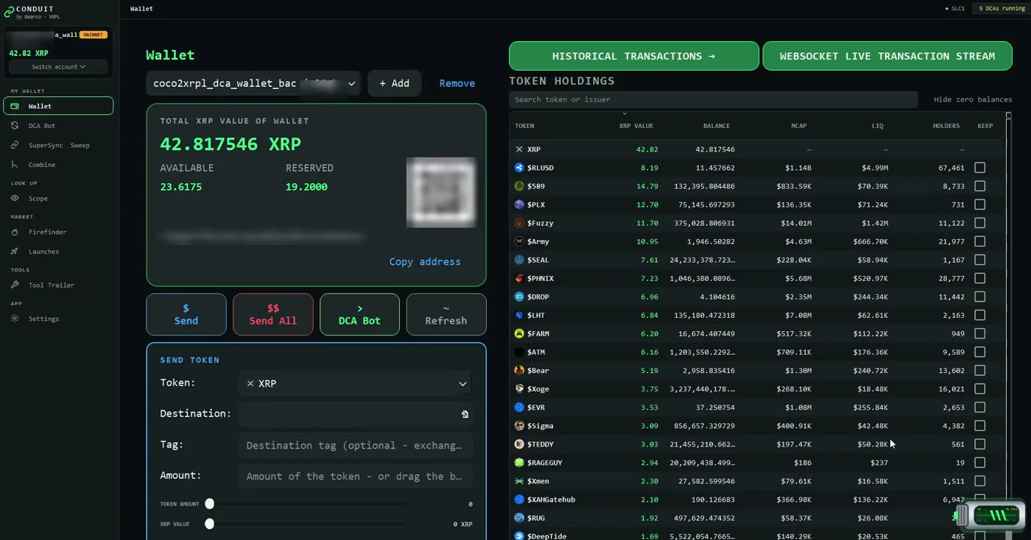Click the Copy address link
Image resolution: width=1031 pixels, height=540 pixels.
[425, 262]
